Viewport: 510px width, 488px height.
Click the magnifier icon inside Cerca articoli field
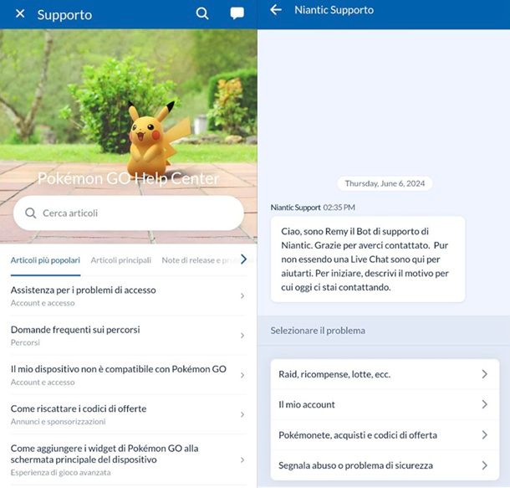31,213
